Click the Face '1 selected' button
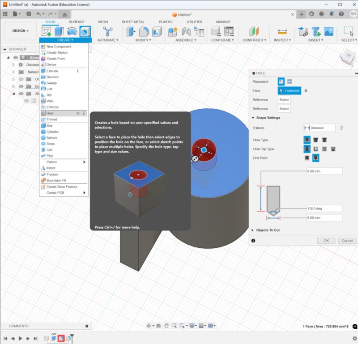358x344 pixels. [x=289, y=91]
